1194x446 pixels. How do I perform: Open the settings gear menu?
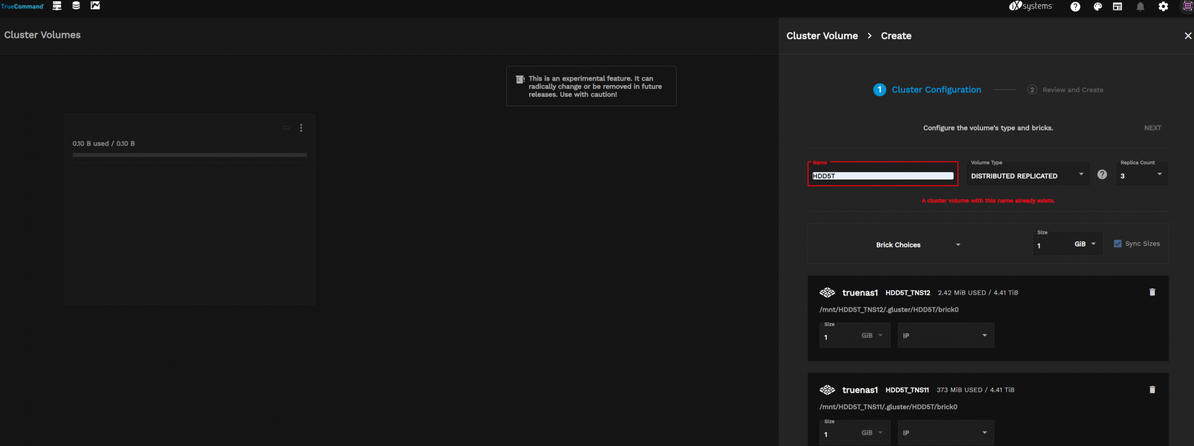[x=1164, y=7]
